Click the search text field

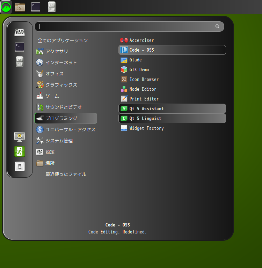tap(129, 27)
